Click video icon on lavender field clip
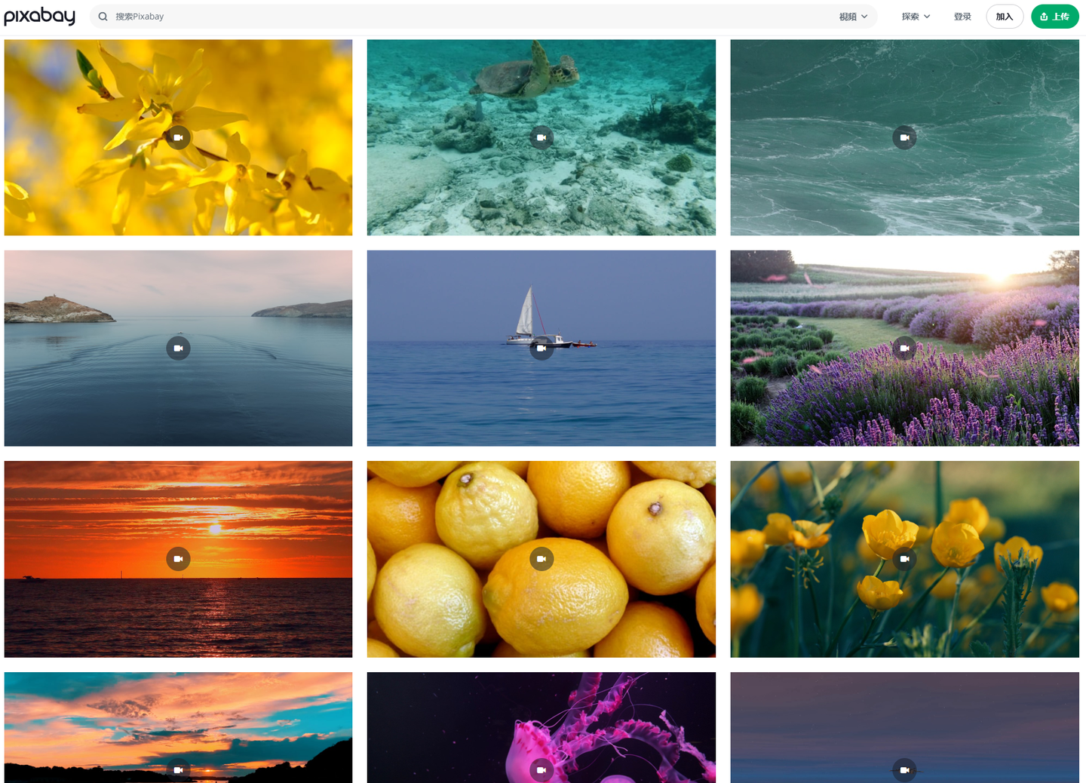Screen dimensions: 1086x783 [904, 348]
